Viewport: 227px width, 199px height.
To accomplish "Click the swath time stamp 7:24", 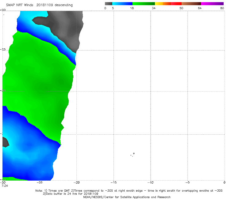I will [x=5, y=186].
